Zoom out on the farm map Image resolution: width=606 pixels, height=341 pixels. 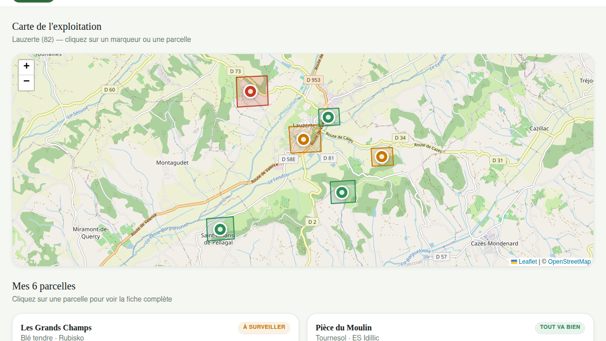(26, 82)
